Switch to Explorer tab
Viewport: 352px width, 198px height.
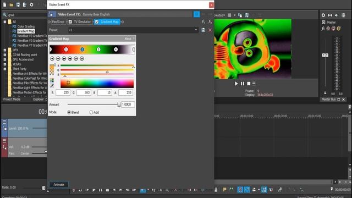38,99
